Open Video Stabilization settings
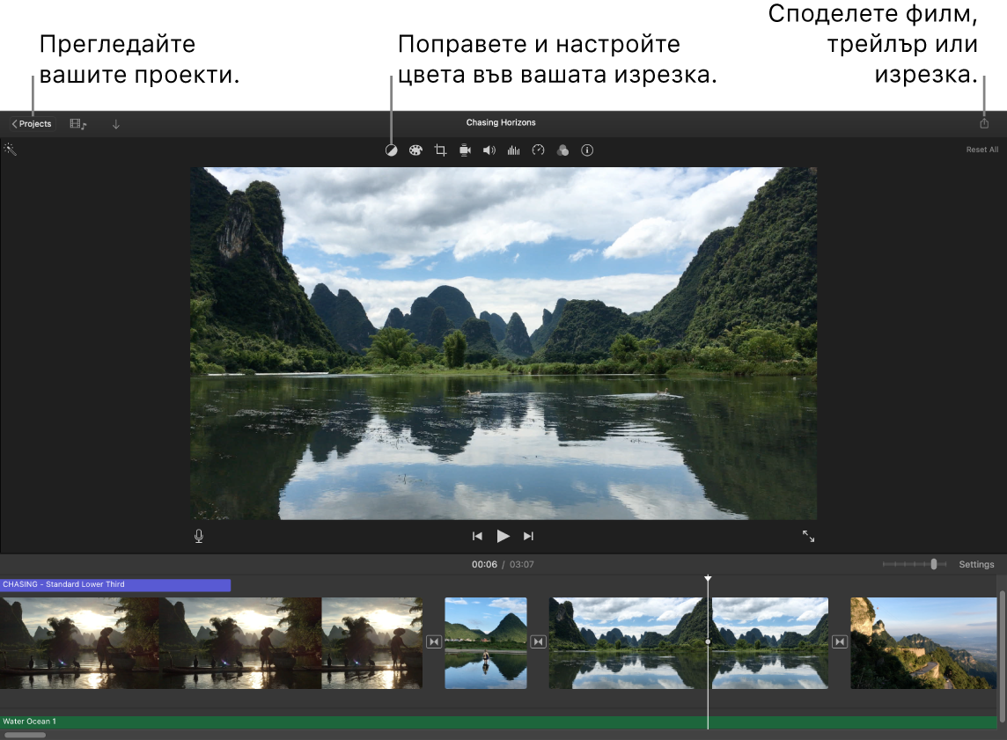 [465, 150]
